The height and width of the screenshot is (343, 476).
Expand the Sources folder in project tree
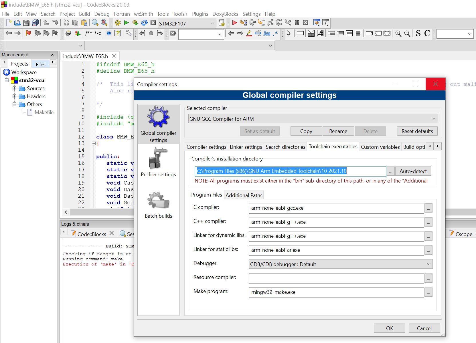point(14,88)
